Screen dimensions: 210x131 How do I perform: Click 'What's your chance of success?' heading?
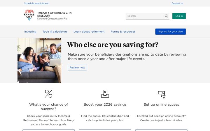tap(49, 107)
